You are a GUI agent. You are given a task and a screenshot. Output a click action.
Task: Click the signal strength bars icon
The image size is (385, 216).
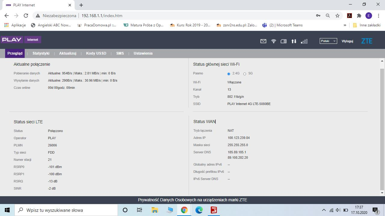pos(304,41)
